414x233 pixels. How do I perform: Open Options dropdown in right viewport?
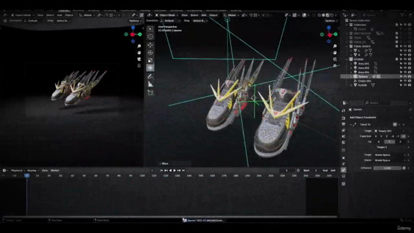(x=331, y=21)
